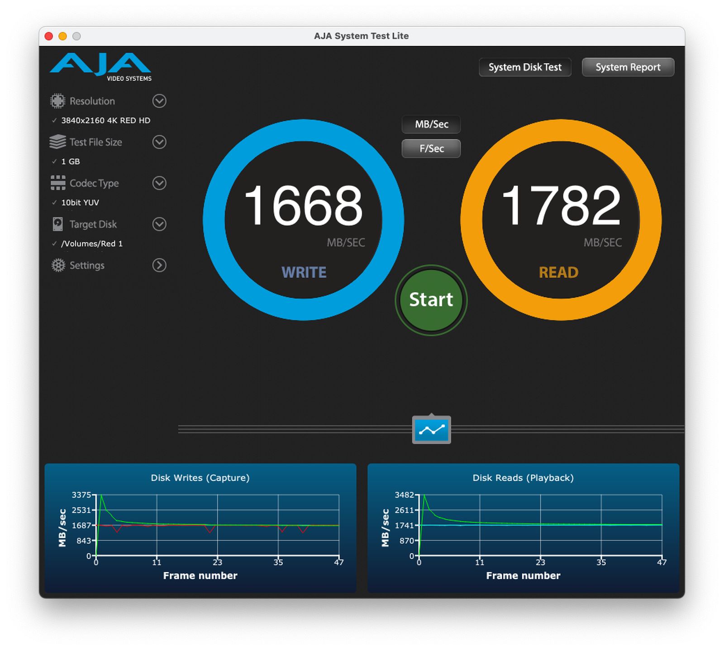
Task: Switch units to MB/Sec
Action: (431, 124)
